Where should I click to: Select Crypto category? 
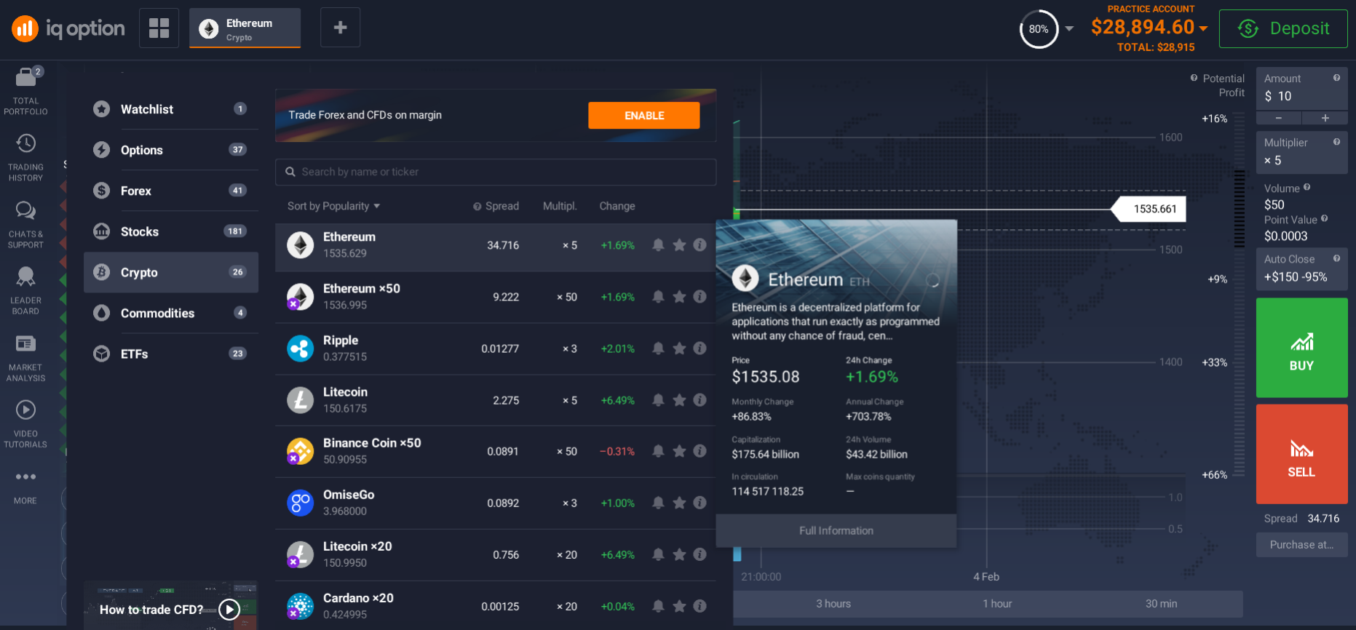pos(171,272)
